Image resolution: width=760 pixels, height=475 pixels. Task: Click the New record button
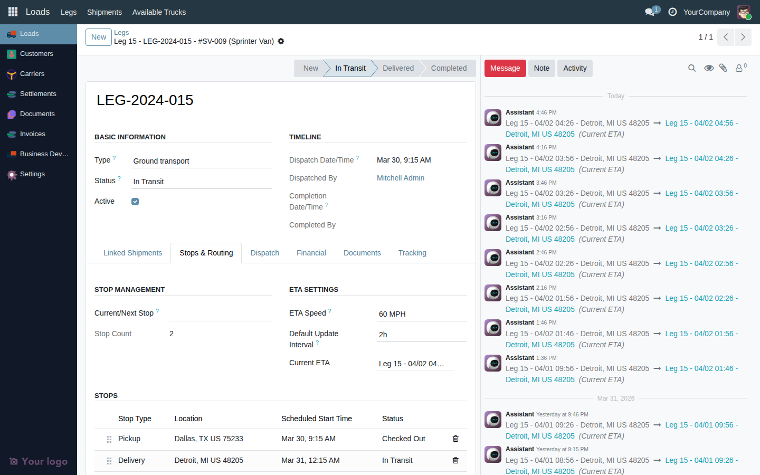[99, 37]
